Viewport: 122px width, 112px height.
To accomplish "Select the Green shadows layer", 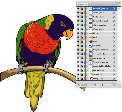I will pos(100,54).
